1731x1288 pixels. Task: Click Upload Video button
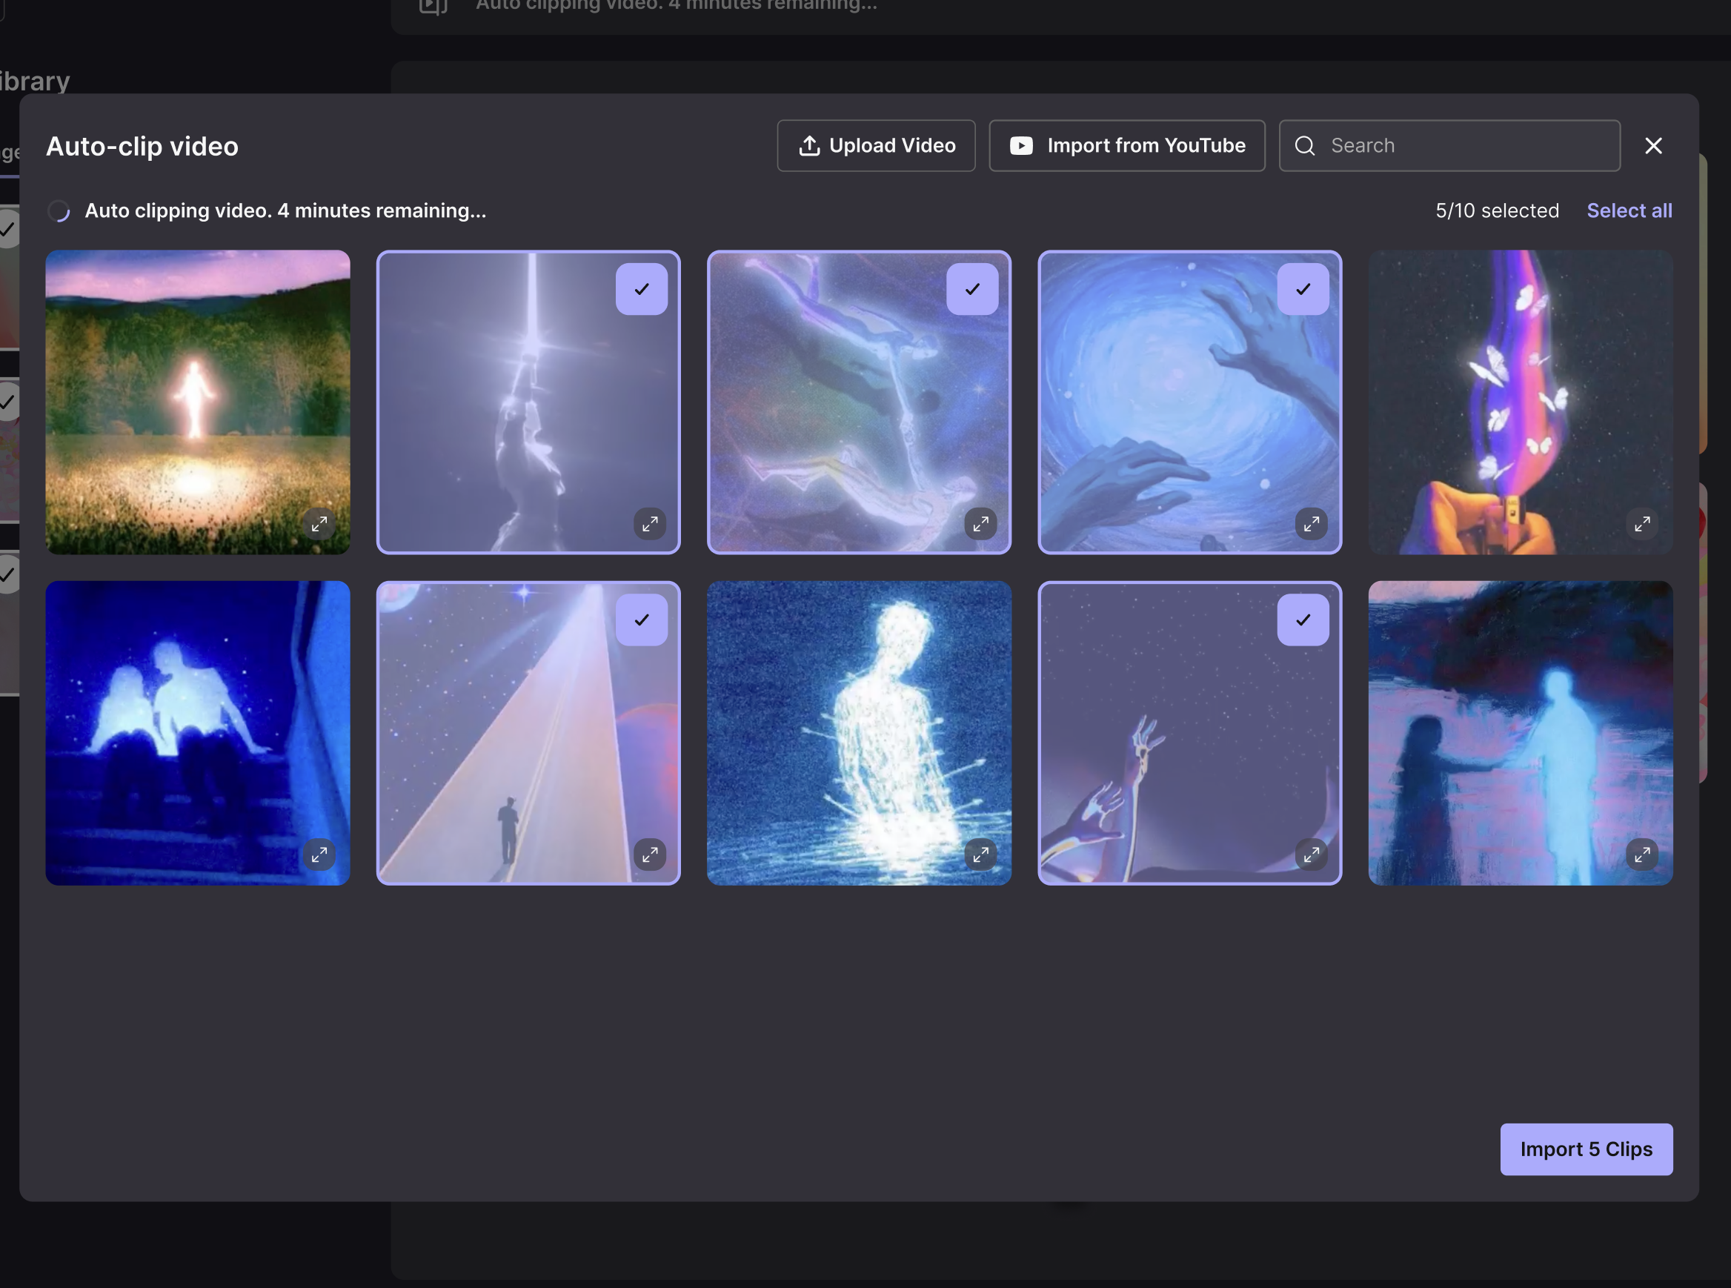pyautogui.click(x=875, y=146)
